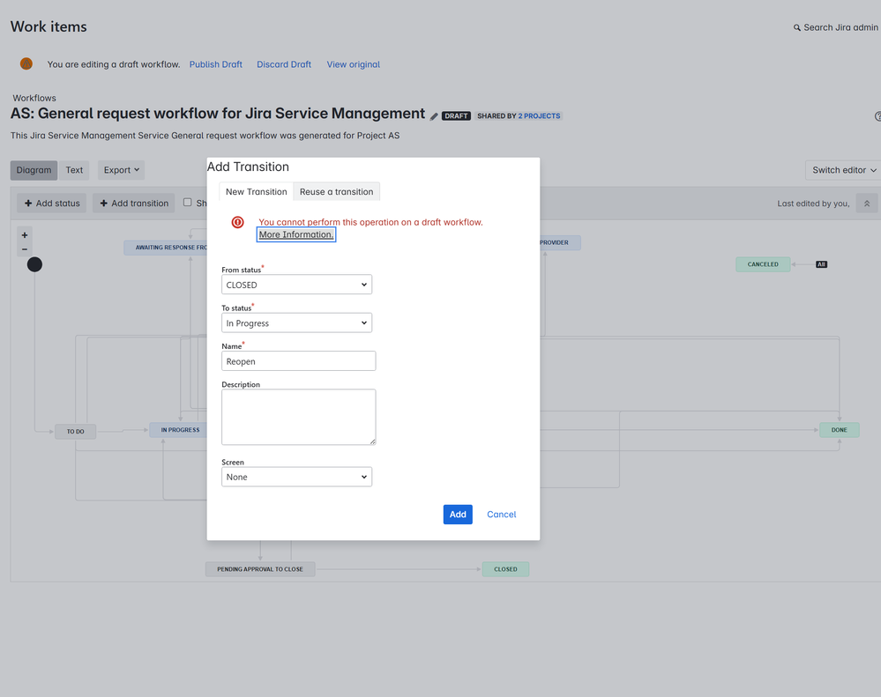Open the Screen dropdown
This screenshot has width=881, height=697.
(296, 477)
